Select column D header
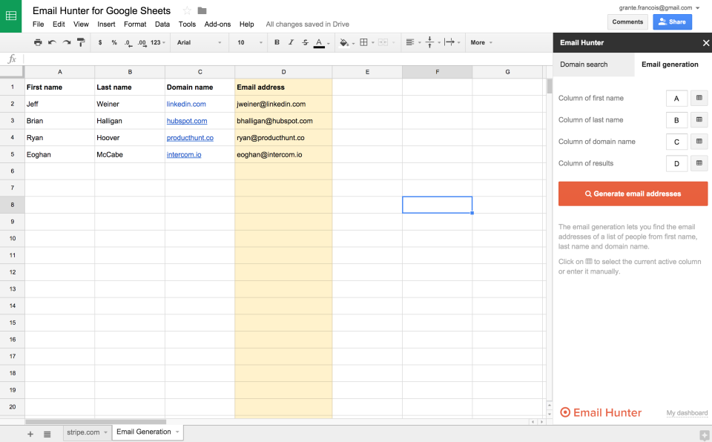This screenshot has width=712, height=442. pyautogui.click(x=283, y=72)
